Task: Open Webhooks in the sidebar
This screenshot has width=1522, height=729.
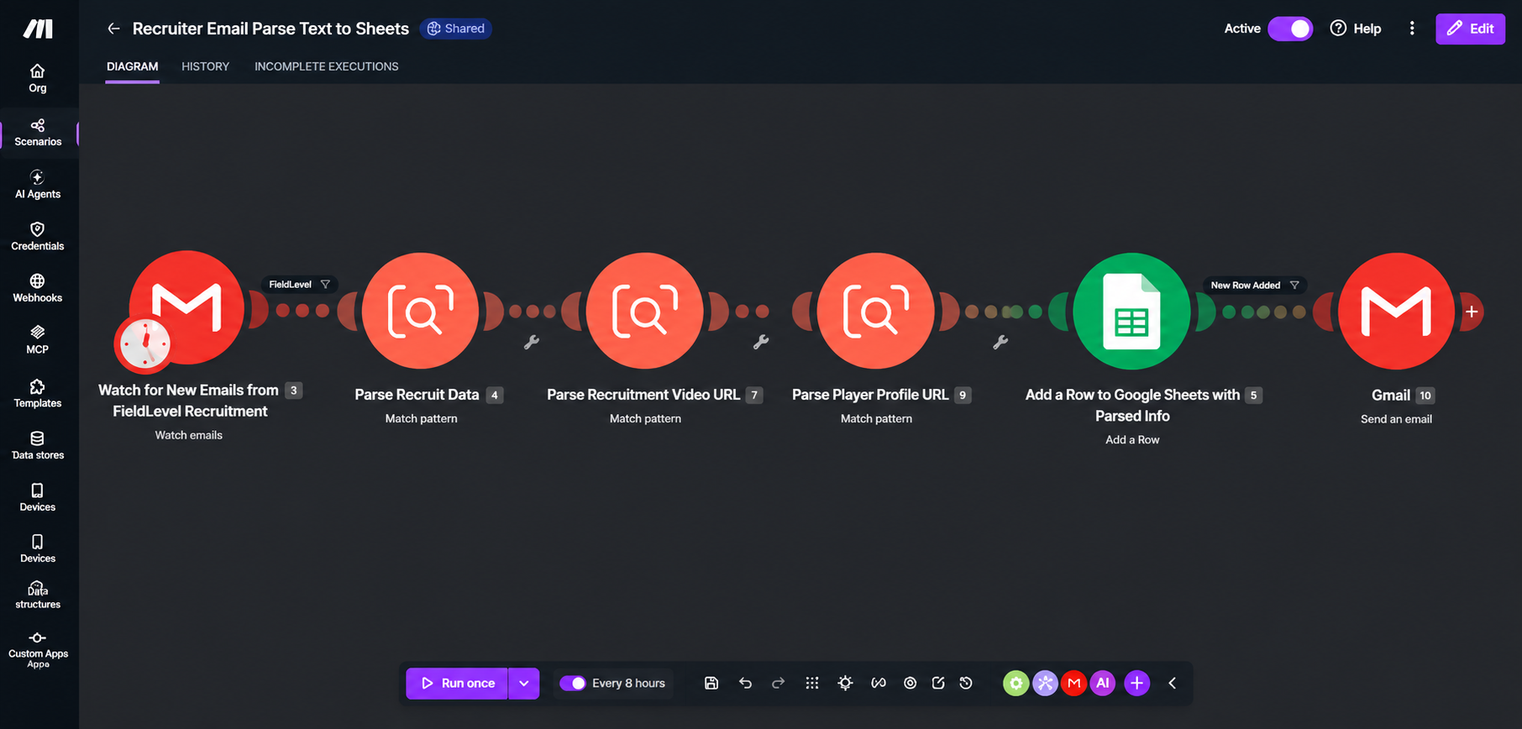Action: 38,289
